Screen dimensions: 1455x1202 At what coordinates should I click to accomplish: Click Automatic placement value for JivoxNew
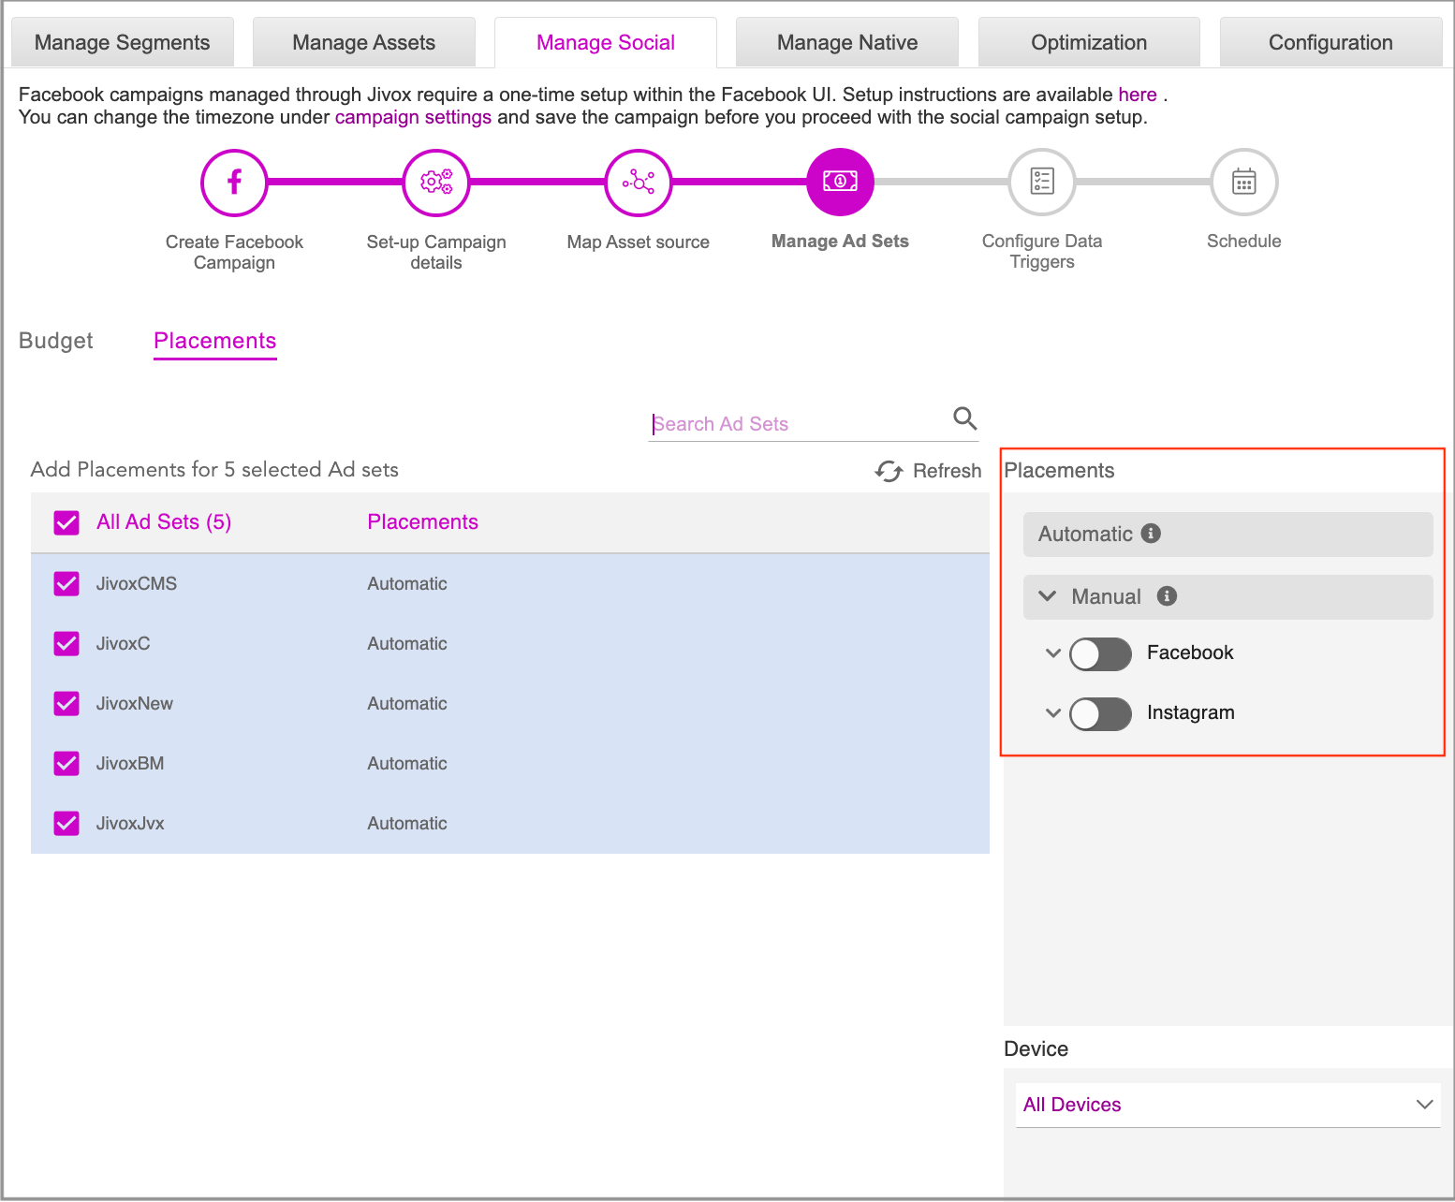(407, 704)
